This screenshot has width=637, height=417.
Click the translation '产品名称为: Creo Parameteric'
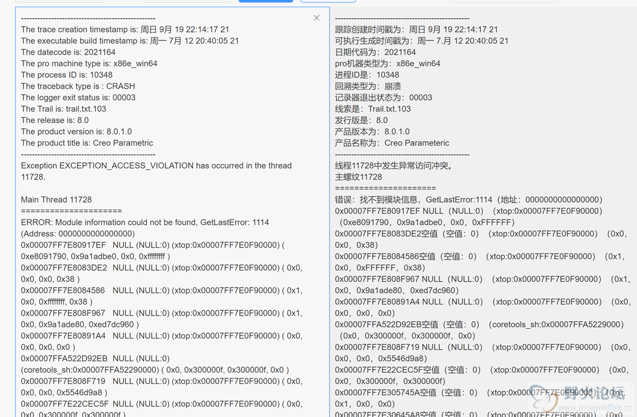391,143
